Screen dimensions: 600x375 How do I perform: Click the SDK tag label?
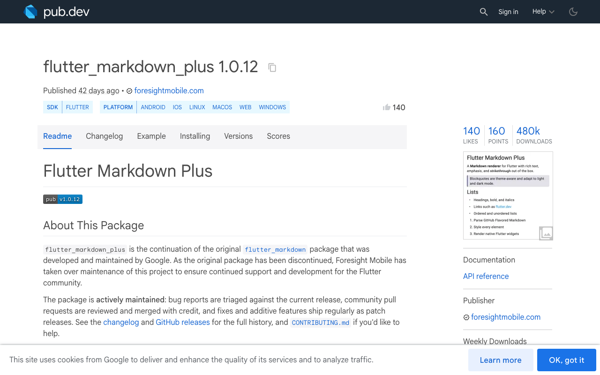coord(52,107)
